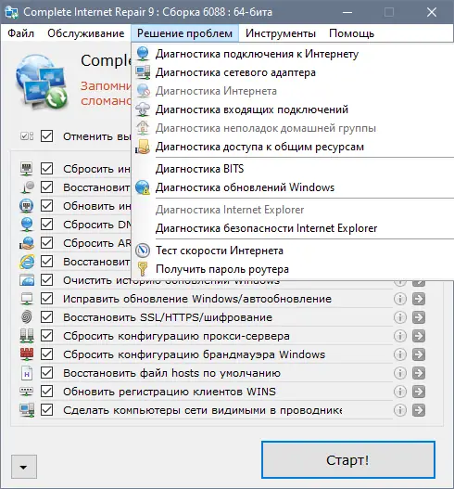Select Диагностика входящих подключений

293,109
